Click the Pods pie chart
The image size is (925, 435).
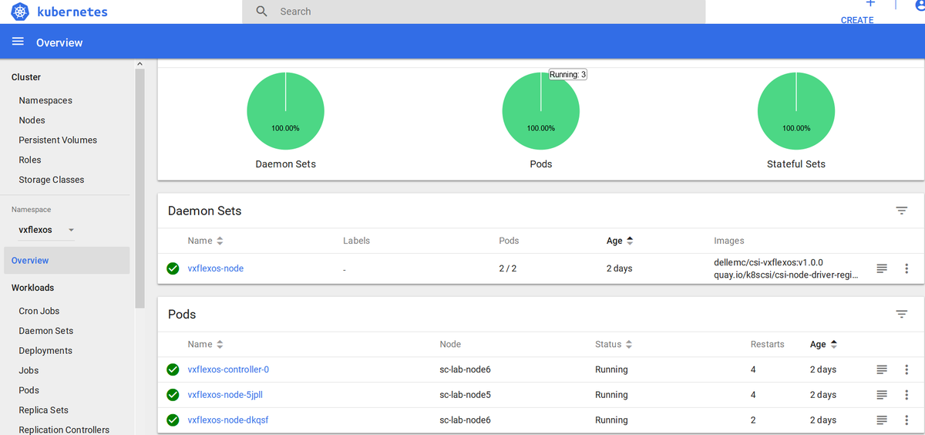click(541, 111)
